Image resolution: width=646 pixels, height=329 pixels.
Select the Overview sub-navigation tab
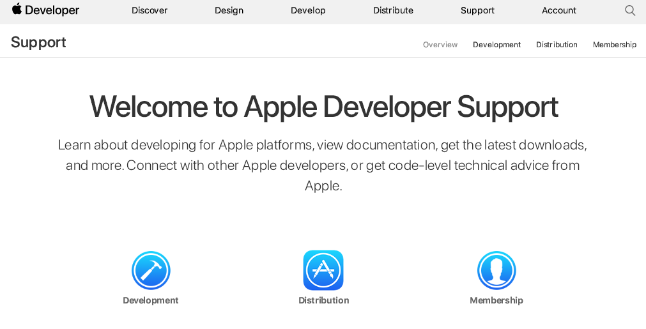tap(440, 45)
